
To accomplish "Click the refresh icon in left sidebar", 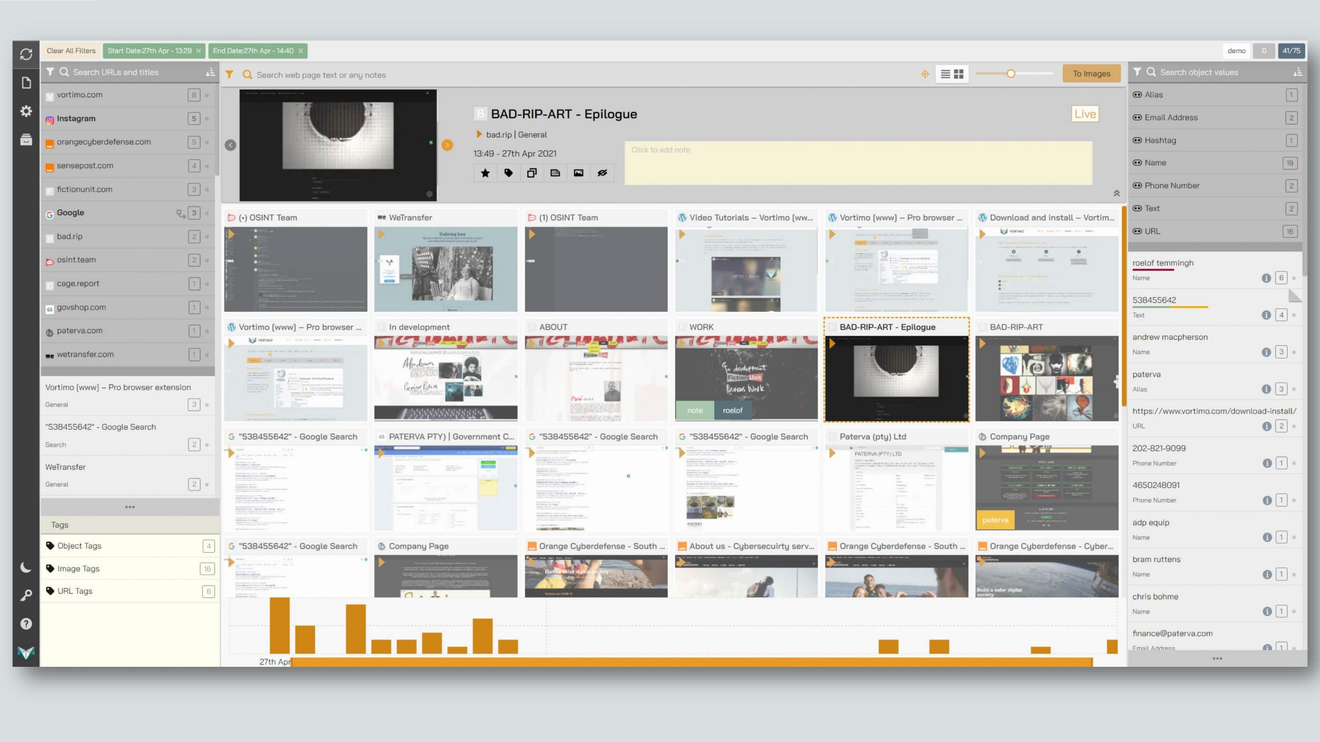I will [x=26, y=54].
